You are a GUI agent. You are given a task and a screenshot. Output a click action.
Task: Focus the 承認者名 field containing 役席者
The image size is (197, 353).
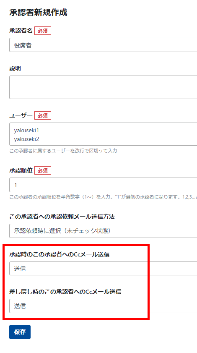103,45
